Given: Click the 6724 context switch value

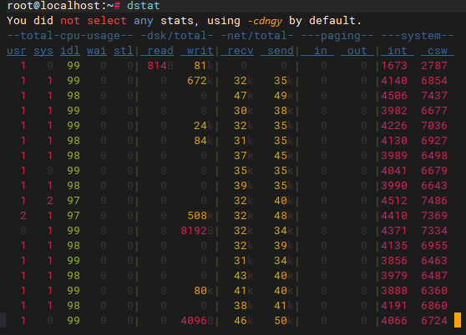Looking at the screenshot, I should click(434, 321).
